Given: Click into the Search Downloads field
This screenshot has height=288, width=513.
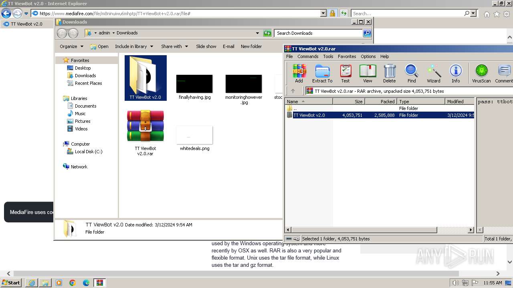Looking at the screenshot, I should (x=319, y=33).
